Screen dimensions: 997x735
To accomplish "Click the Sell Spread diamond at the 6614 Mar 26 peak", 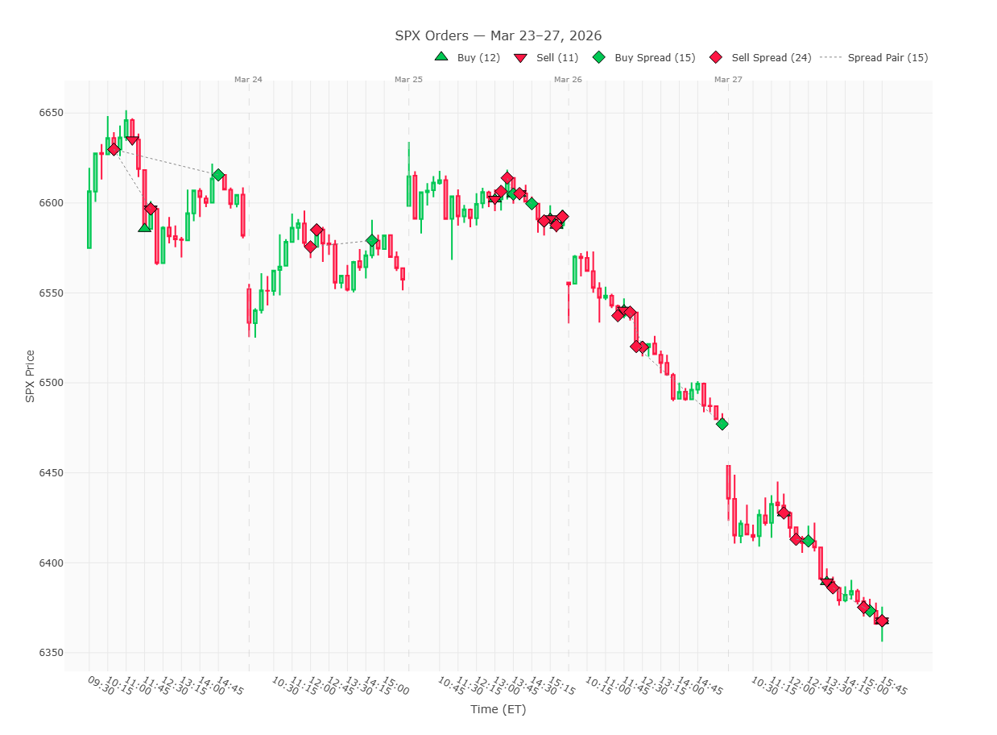I will coord(507,177).
